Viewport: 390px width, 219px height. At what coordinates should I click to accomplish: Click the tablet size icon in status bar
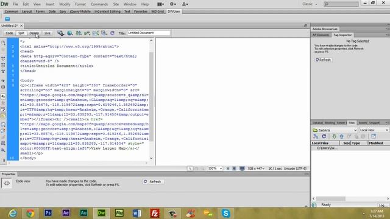coord(234,169)
